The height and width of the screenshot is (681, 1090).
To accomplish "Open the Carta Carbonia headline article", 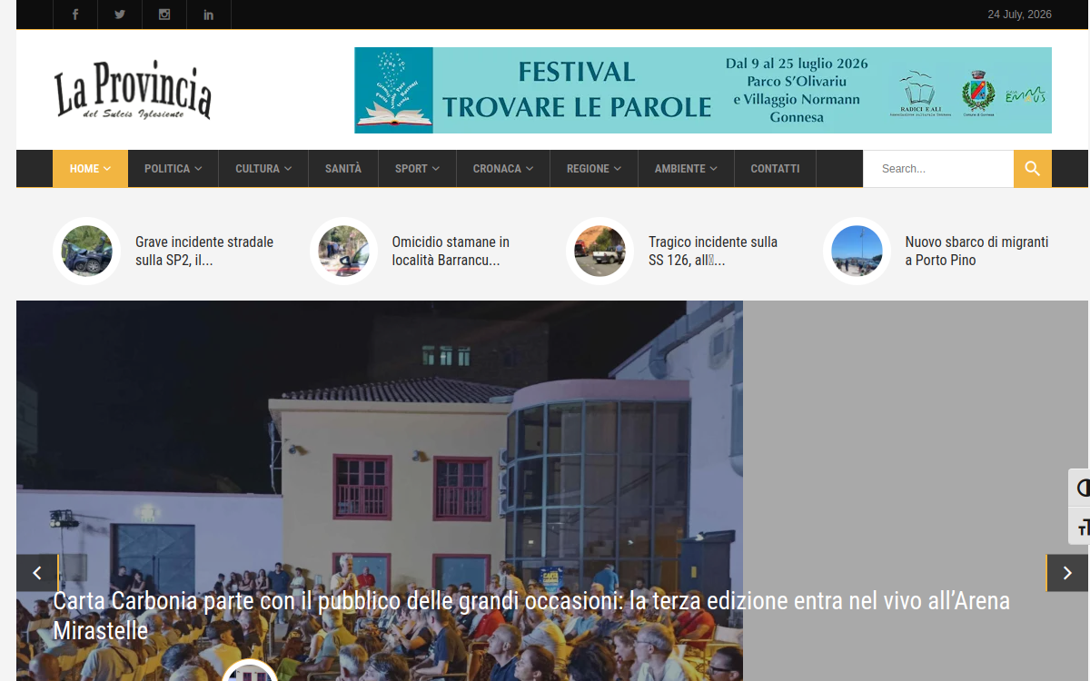I will [531, 616].
